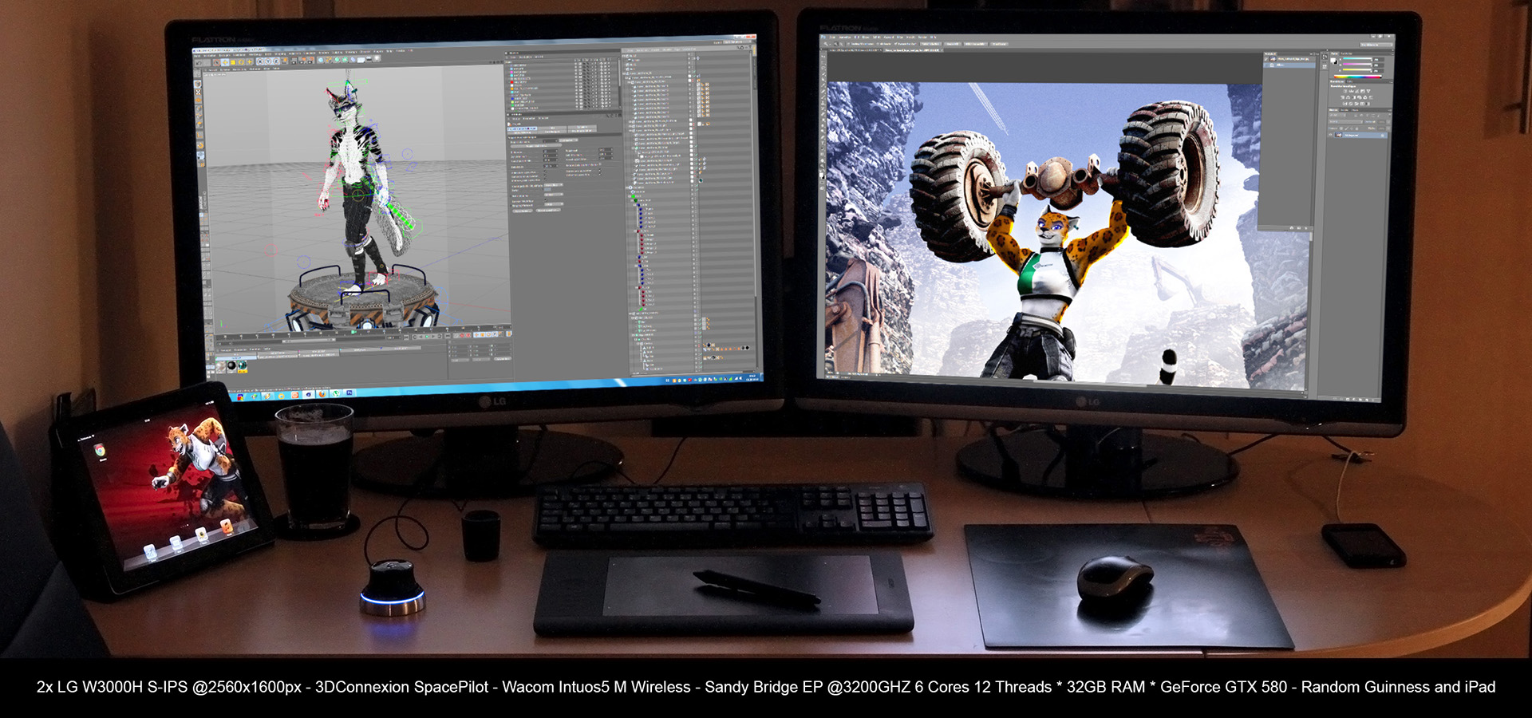
Task: Open the workspace switcher dropdown in Photoshop
Action: coord(1376,45)
